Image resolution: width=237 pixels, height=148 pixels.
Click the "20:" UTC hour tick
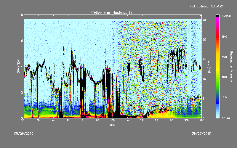tap(172, 120)
